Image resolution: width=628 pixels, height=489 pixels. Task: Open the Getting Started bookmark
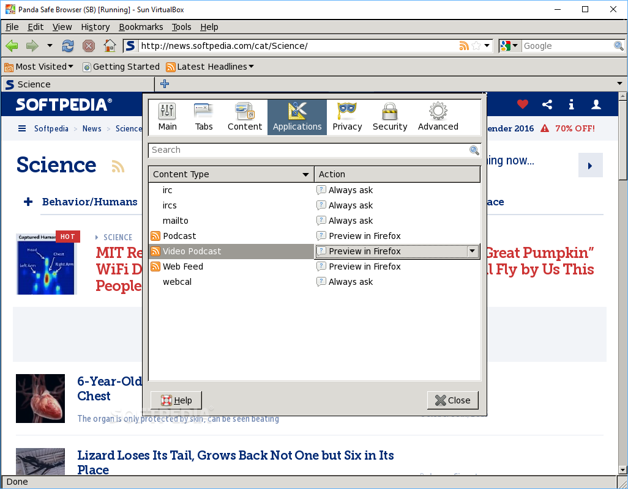121,67
